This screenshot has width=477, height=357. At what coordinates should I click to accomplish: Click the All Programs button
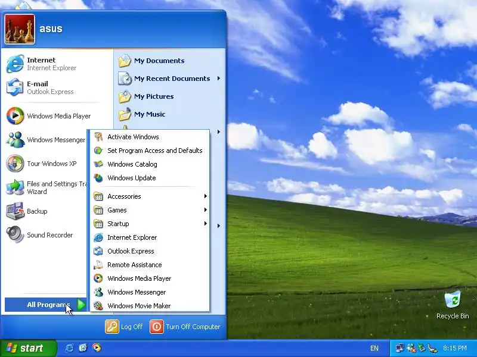(x=46, y=305)
